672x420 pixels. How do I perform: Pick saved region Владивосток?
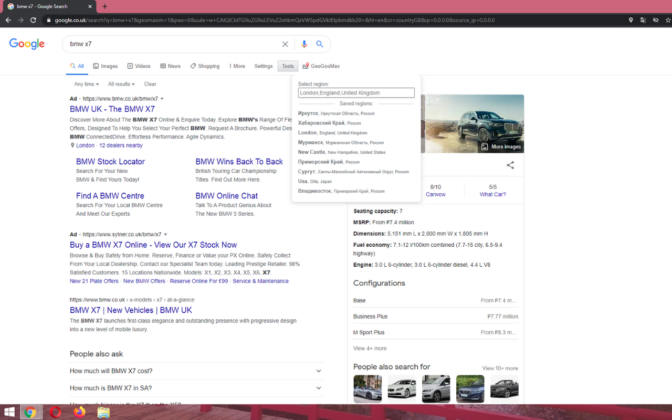341,191
